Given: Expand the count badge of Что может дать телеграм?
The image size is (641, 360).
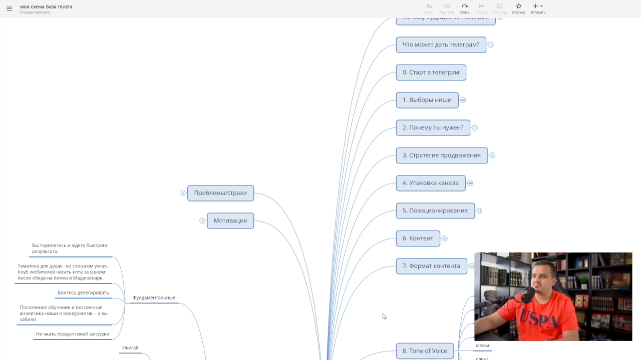Looking at the screenshot, I should click(x=491, y=45).
